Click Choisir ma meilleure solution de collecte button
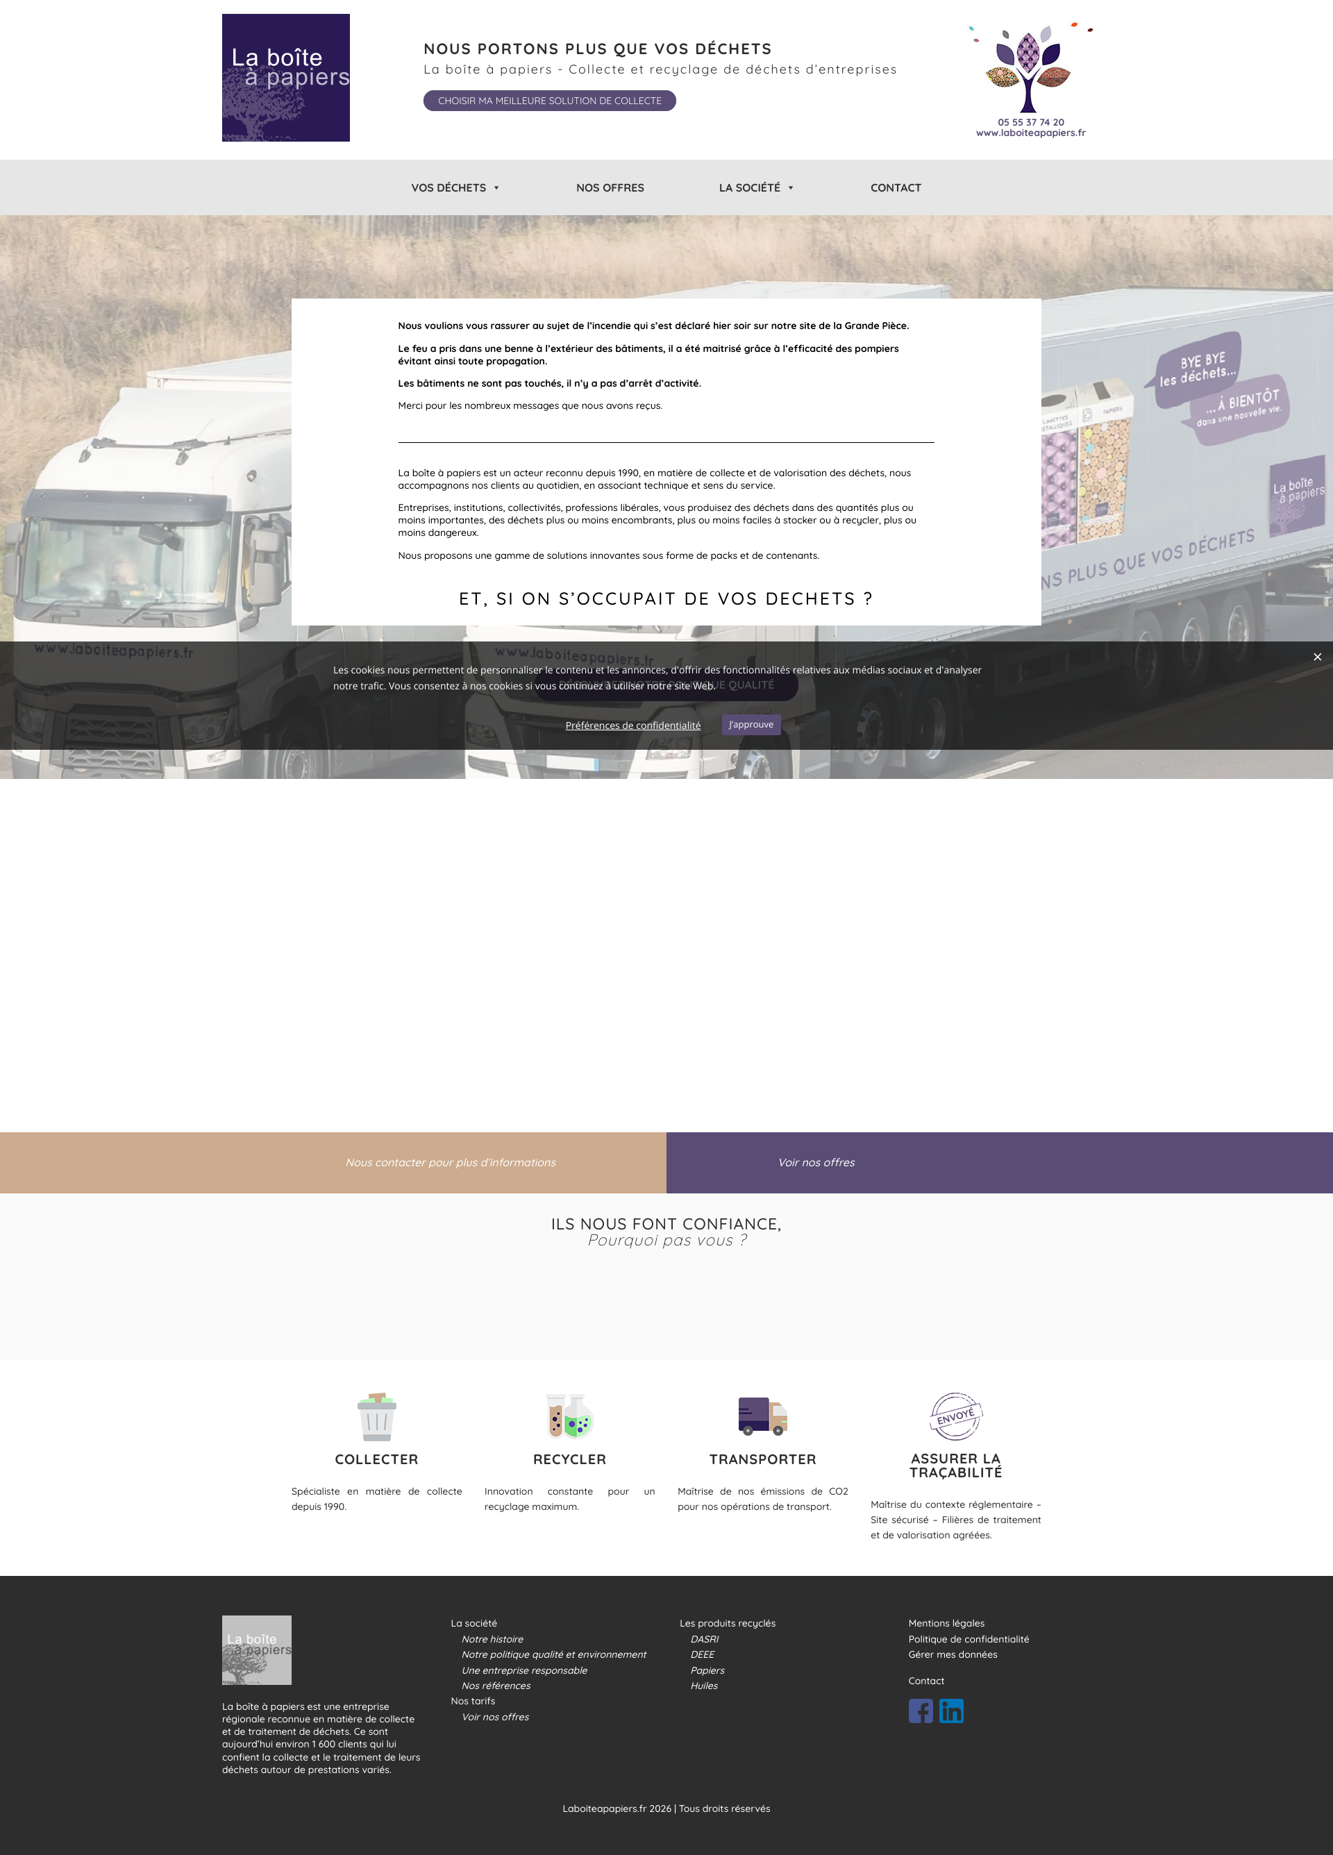The image size is (1333, 1855). click(x=550, y=101)
